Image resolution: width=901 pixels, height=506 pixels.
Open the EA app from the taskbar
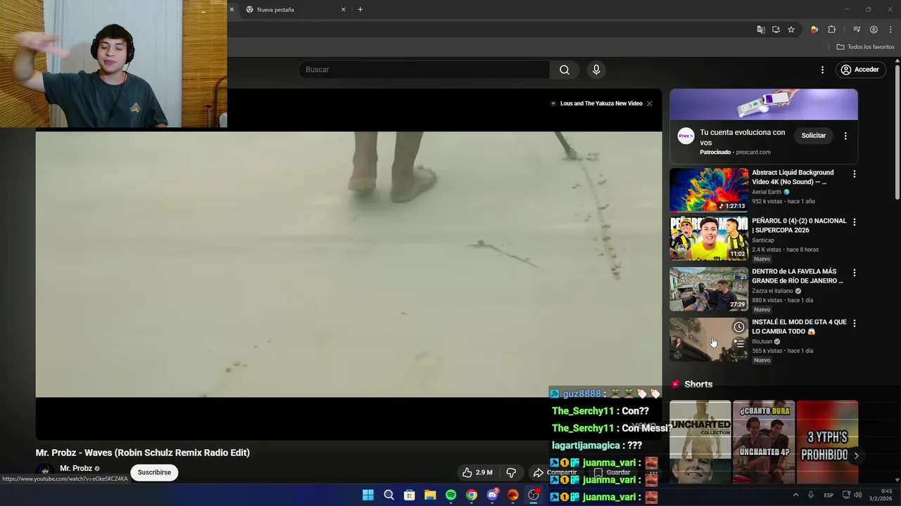click(513, 495)
